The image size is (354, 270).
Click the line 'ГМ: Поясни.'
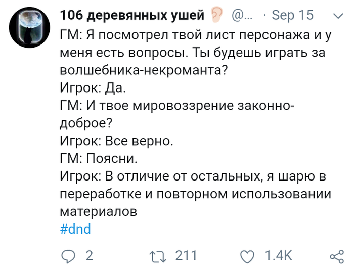[98, 158]
